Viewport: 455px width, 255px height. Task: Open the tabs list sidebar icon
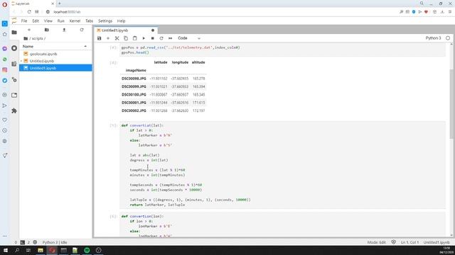pos(14,95)
